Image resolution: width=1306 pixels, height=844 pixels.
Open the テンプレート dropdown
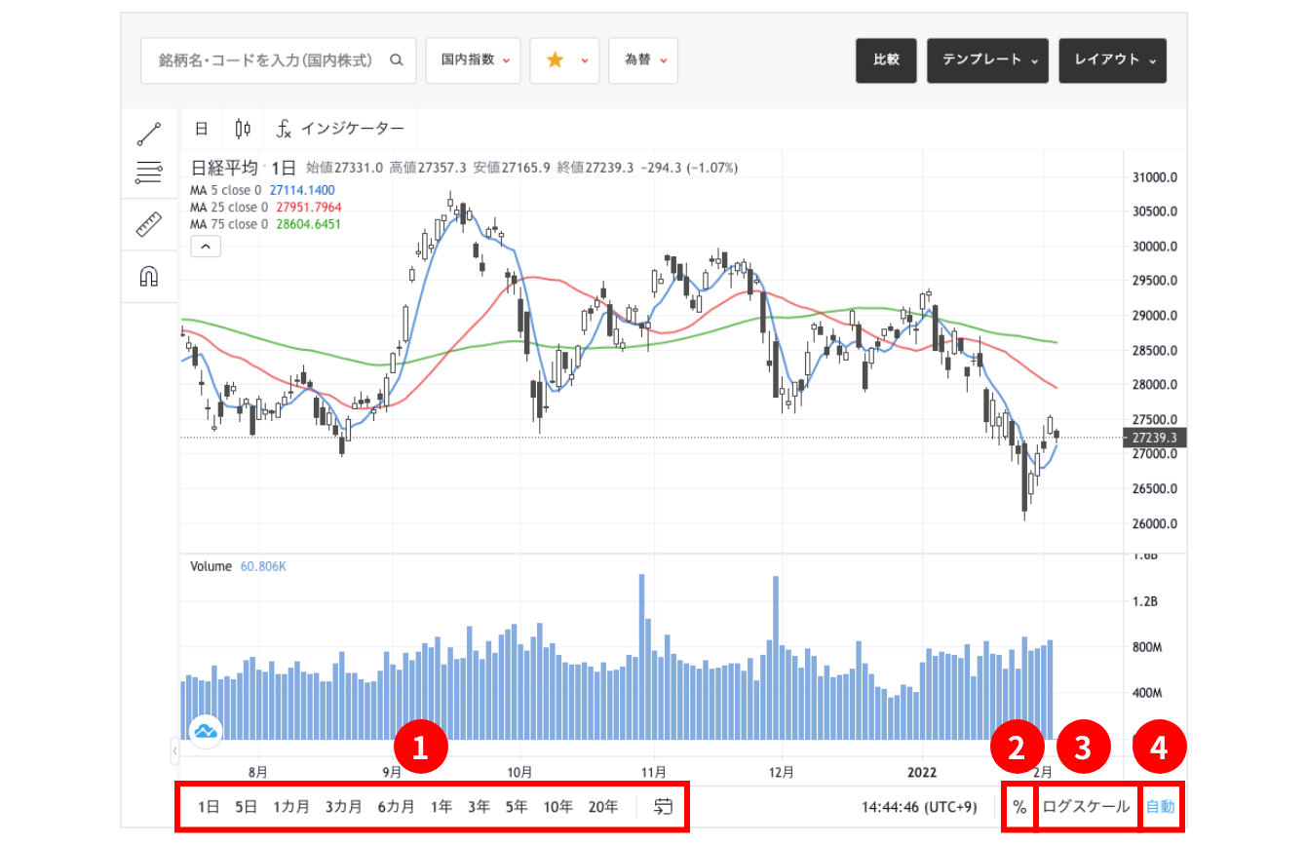pyautogui.click(x=988, y=59)
